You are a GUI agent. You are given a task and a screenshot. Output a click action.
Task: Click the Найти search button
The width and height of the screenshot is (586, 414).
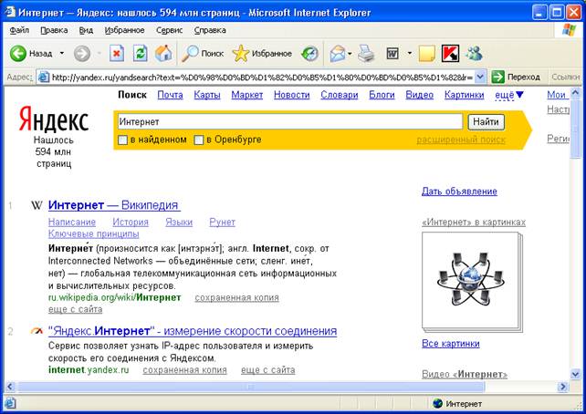point(486,121)
